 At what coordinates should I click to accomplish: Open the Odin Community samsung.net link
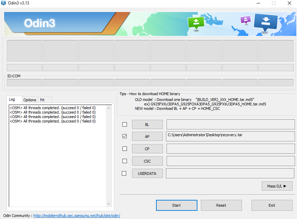point(77,216)
